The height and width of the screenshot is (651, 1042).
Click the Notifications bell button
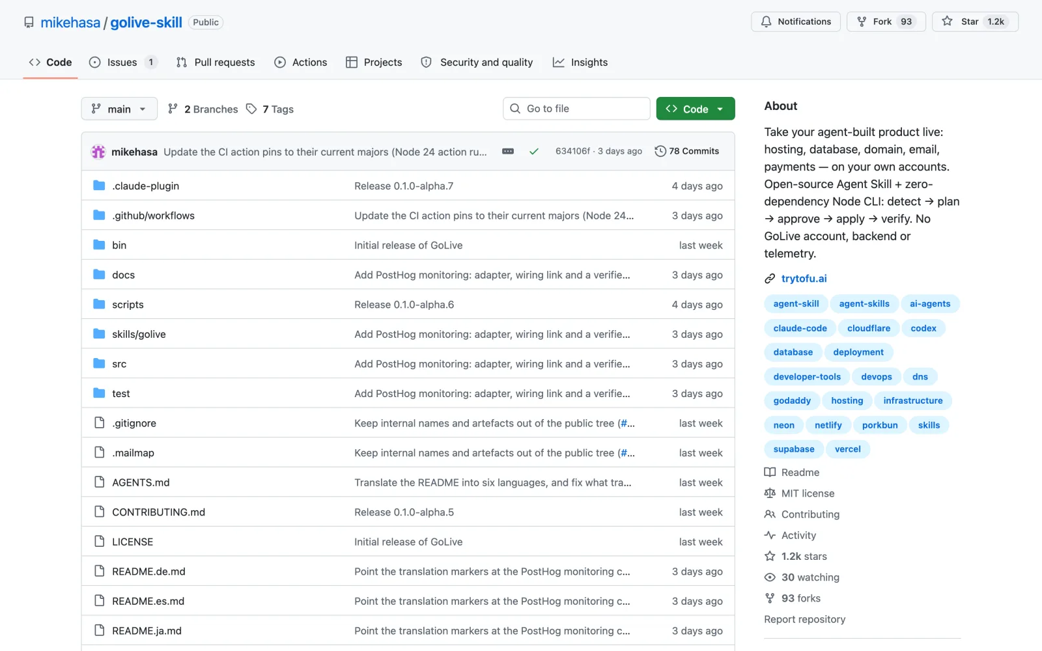click(796, 21)
